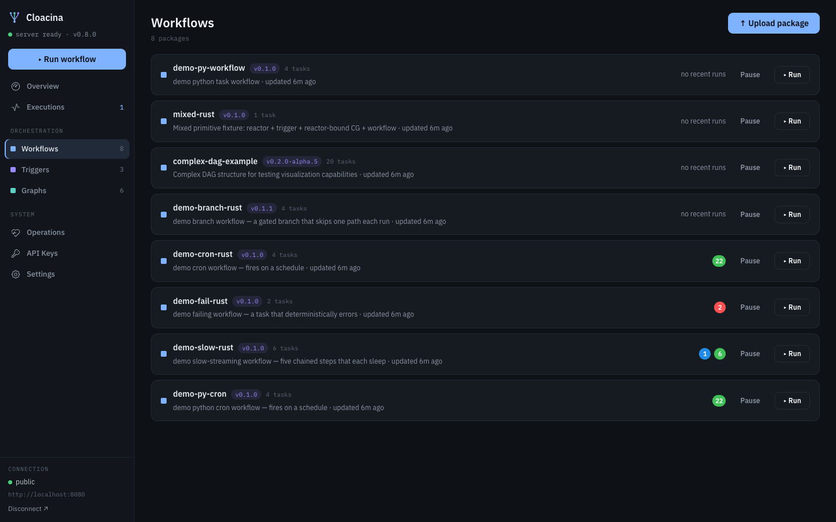Run the mixed-rust workflow
The height and width of the screenshot is (522, 836).
[792, 121]
